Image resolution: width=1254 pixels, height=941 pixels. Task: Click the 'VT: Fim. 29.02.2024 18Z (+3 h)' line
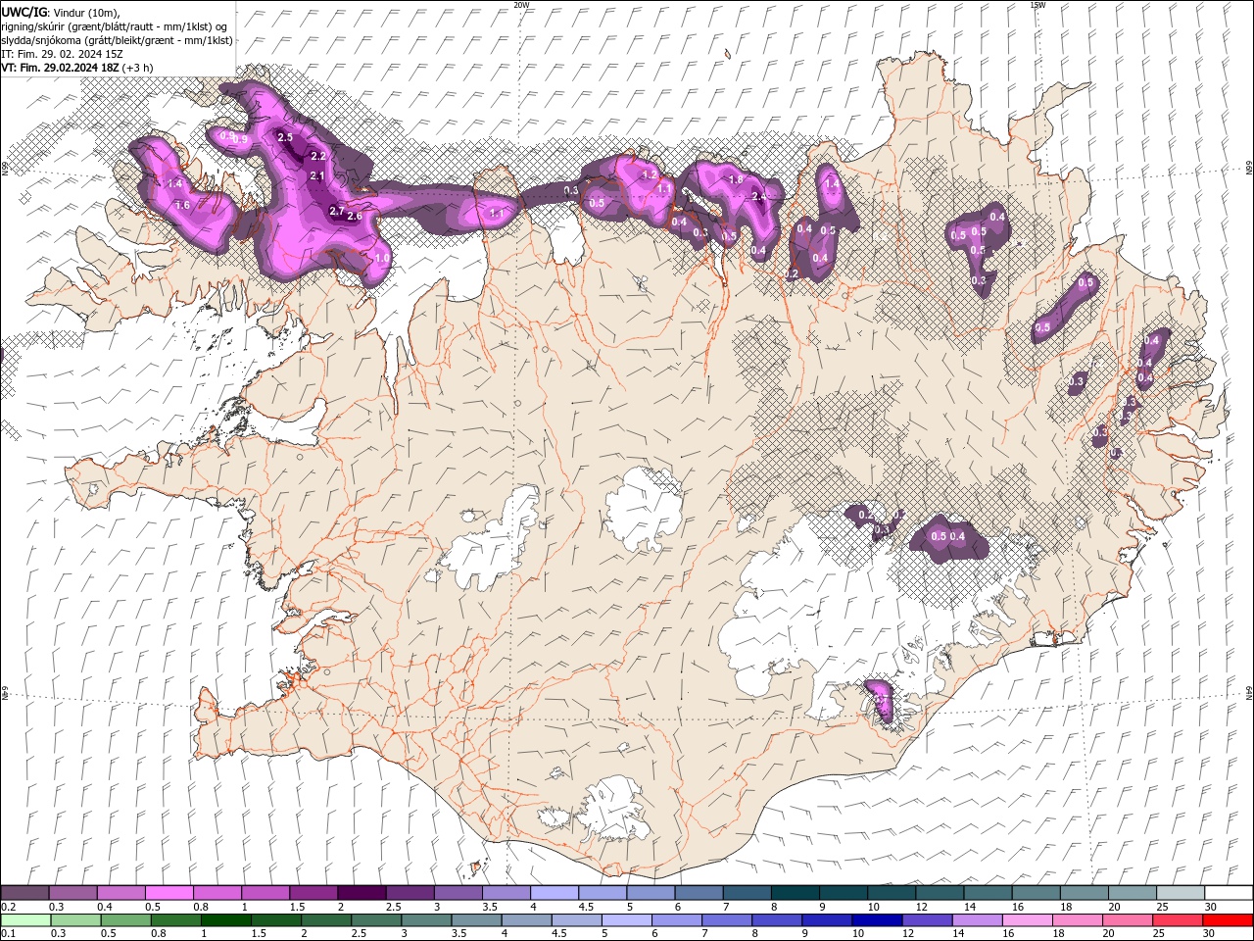click(x=76, y=68)
